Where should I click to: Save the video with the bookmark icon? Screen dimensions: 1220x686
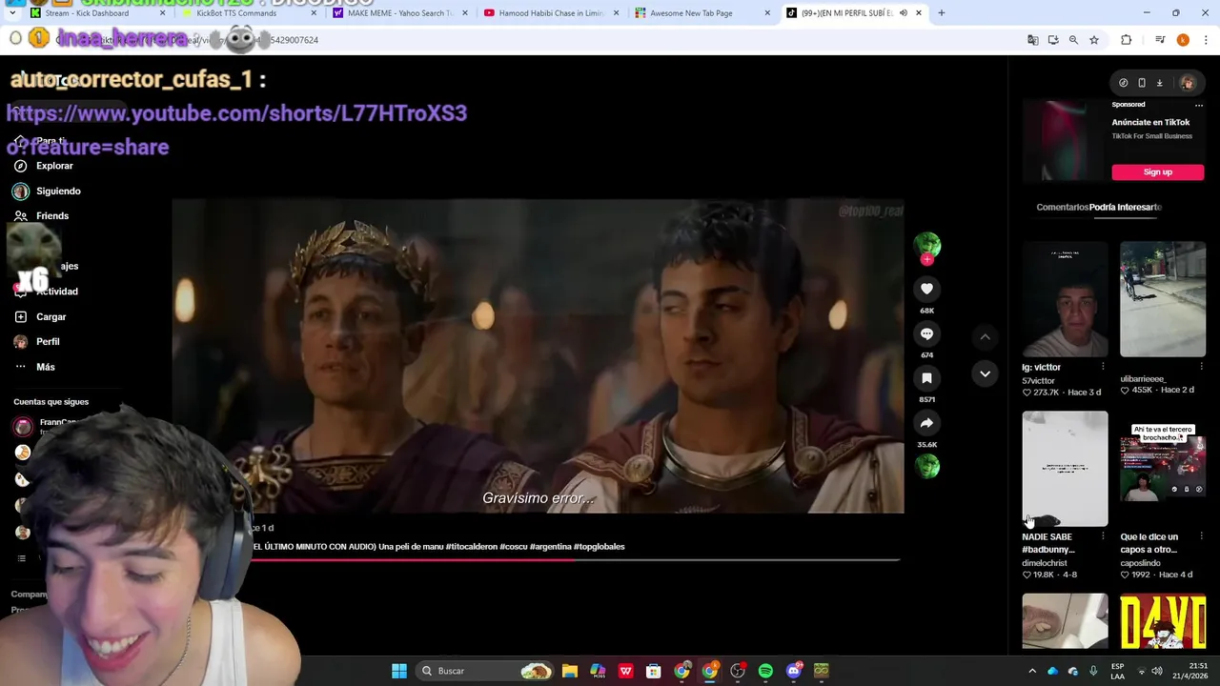click(926, 378)
